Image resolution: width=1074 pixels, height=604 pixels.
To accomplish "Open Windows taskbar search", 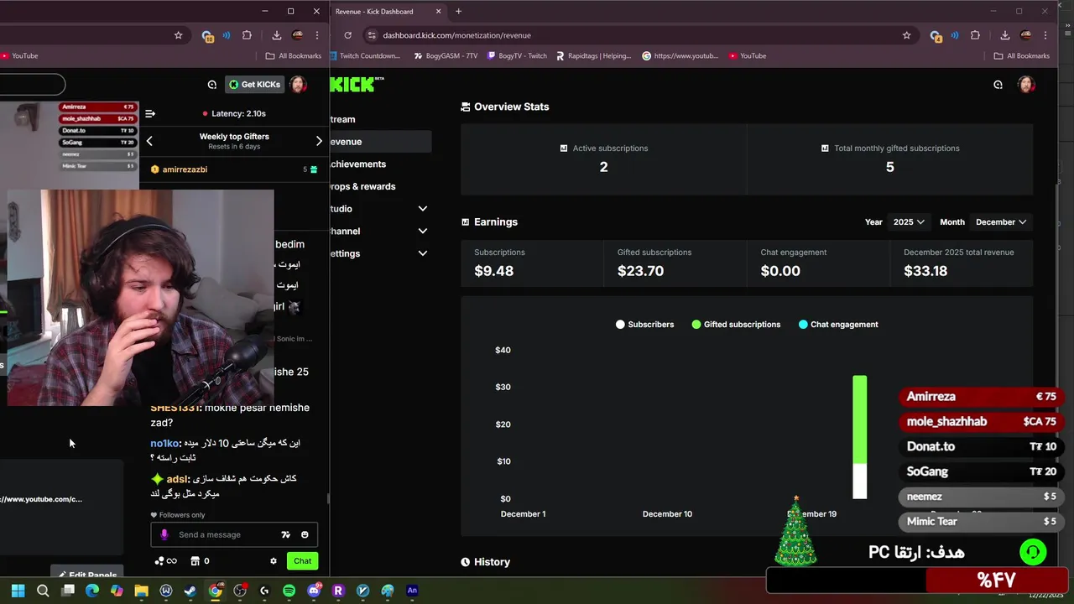I will (43, 591).
